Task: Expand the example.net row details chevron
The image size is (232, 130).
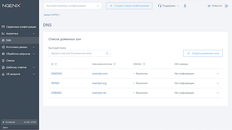Action: pos(218,93)
